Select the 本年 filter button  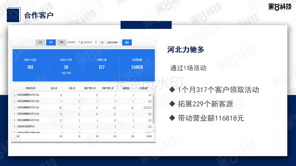[62, 42]
